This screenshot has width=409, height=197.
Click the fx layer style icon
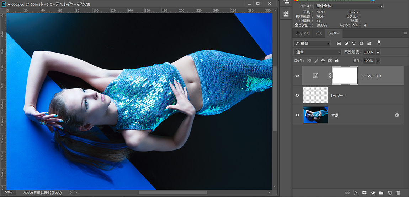[x=356, y=193]
